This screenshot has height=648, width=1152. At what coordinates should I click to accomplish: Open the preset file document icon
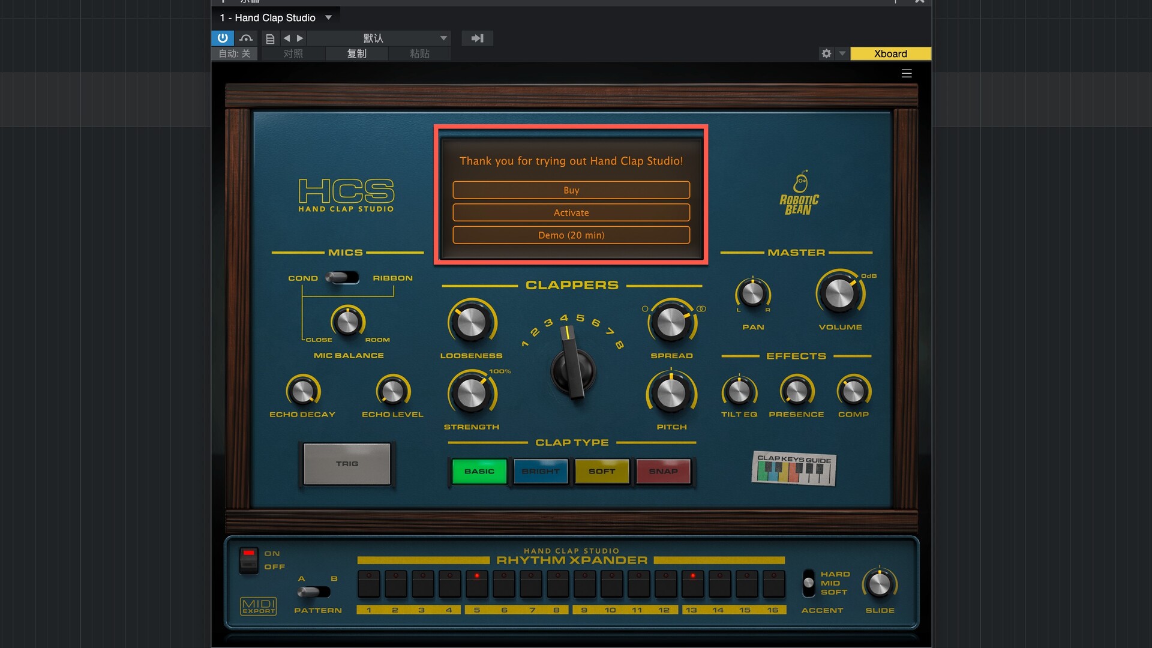270,38
